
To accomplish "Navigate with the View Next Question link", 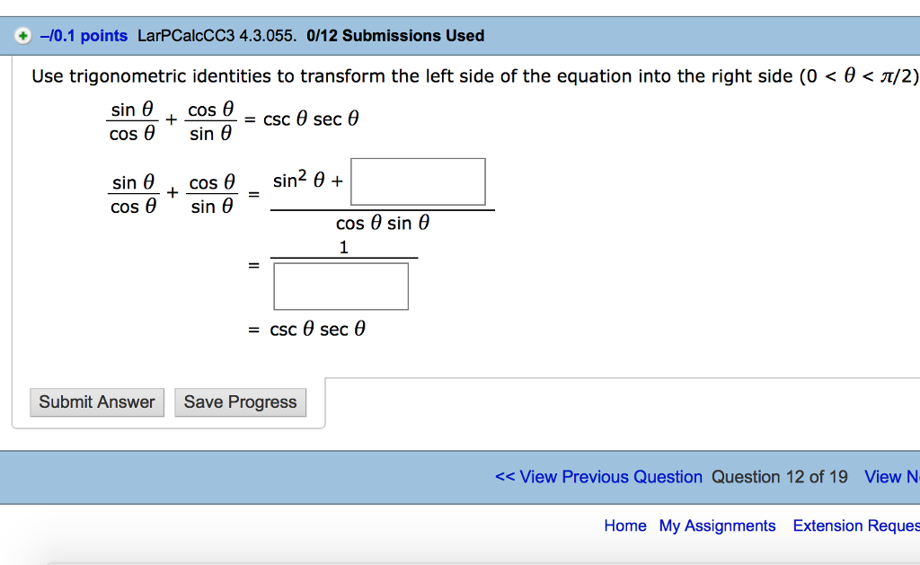I will pyautogui.click(x=891, y=477).
